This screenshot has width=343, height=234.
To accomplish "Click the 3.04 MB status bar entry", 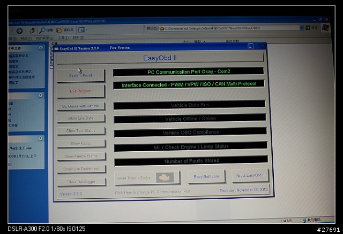I will [286, 221].
